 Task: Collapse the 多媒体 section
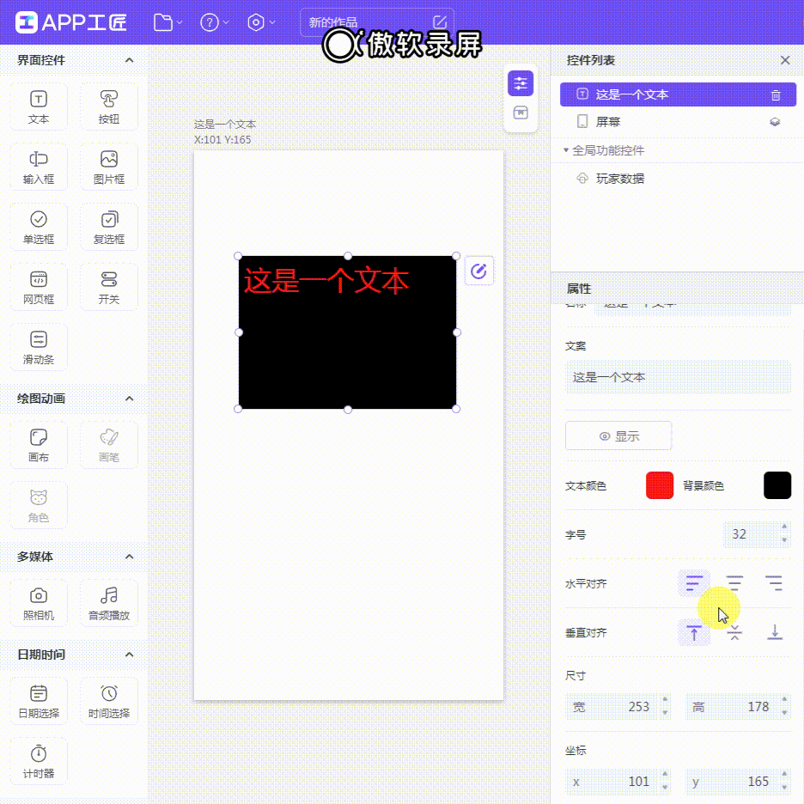[129, 557]
